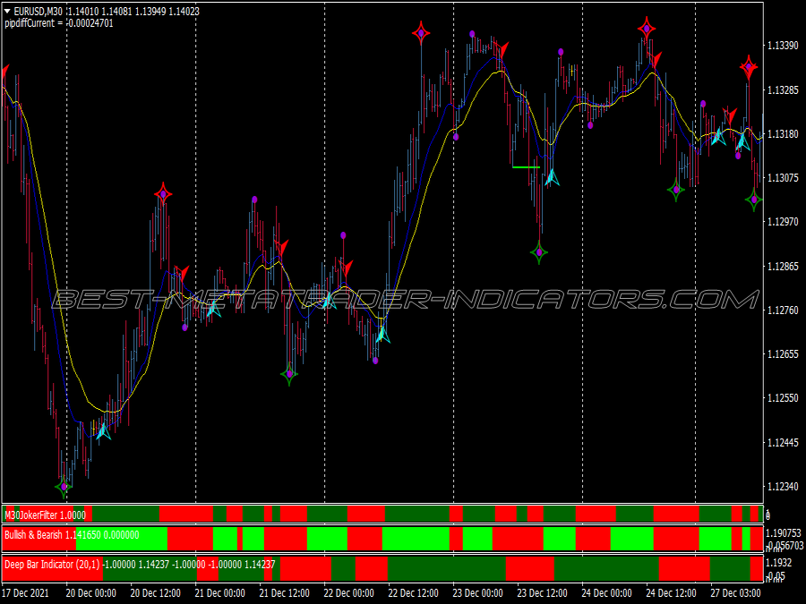
Task: Open the chart menu triangle beside EURUSD,M30
Action: click(x=7, y=11)
